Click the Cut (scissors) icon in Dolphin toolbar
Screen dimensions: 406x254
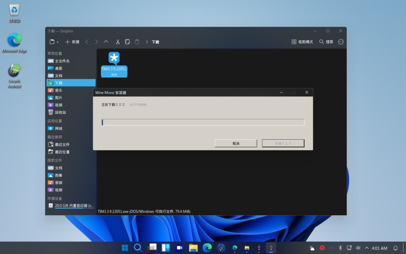(118, 42)
